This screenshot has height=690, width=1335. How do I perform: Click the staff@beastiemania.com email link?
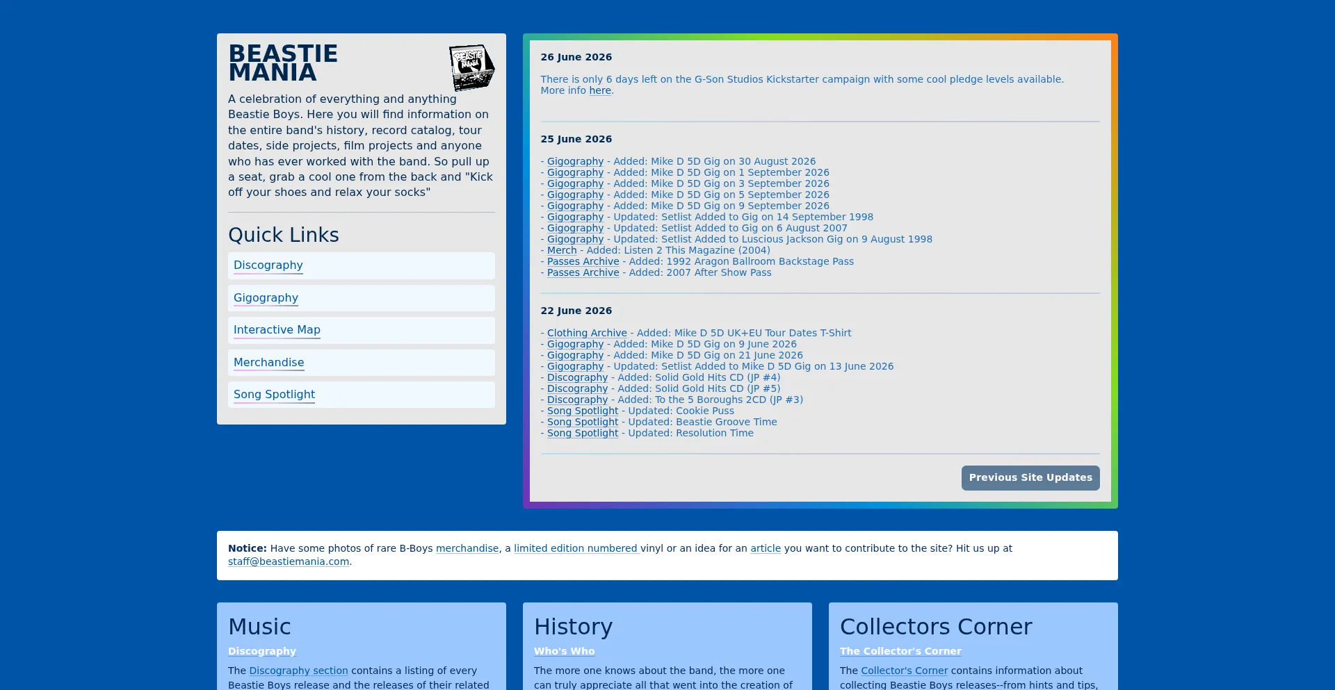[x=289, y=562]
